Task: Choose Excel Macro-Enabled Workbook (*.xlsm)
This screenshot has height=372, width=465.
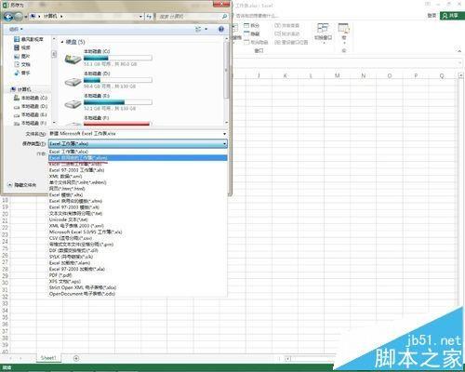Action: [x=138, y=158]
